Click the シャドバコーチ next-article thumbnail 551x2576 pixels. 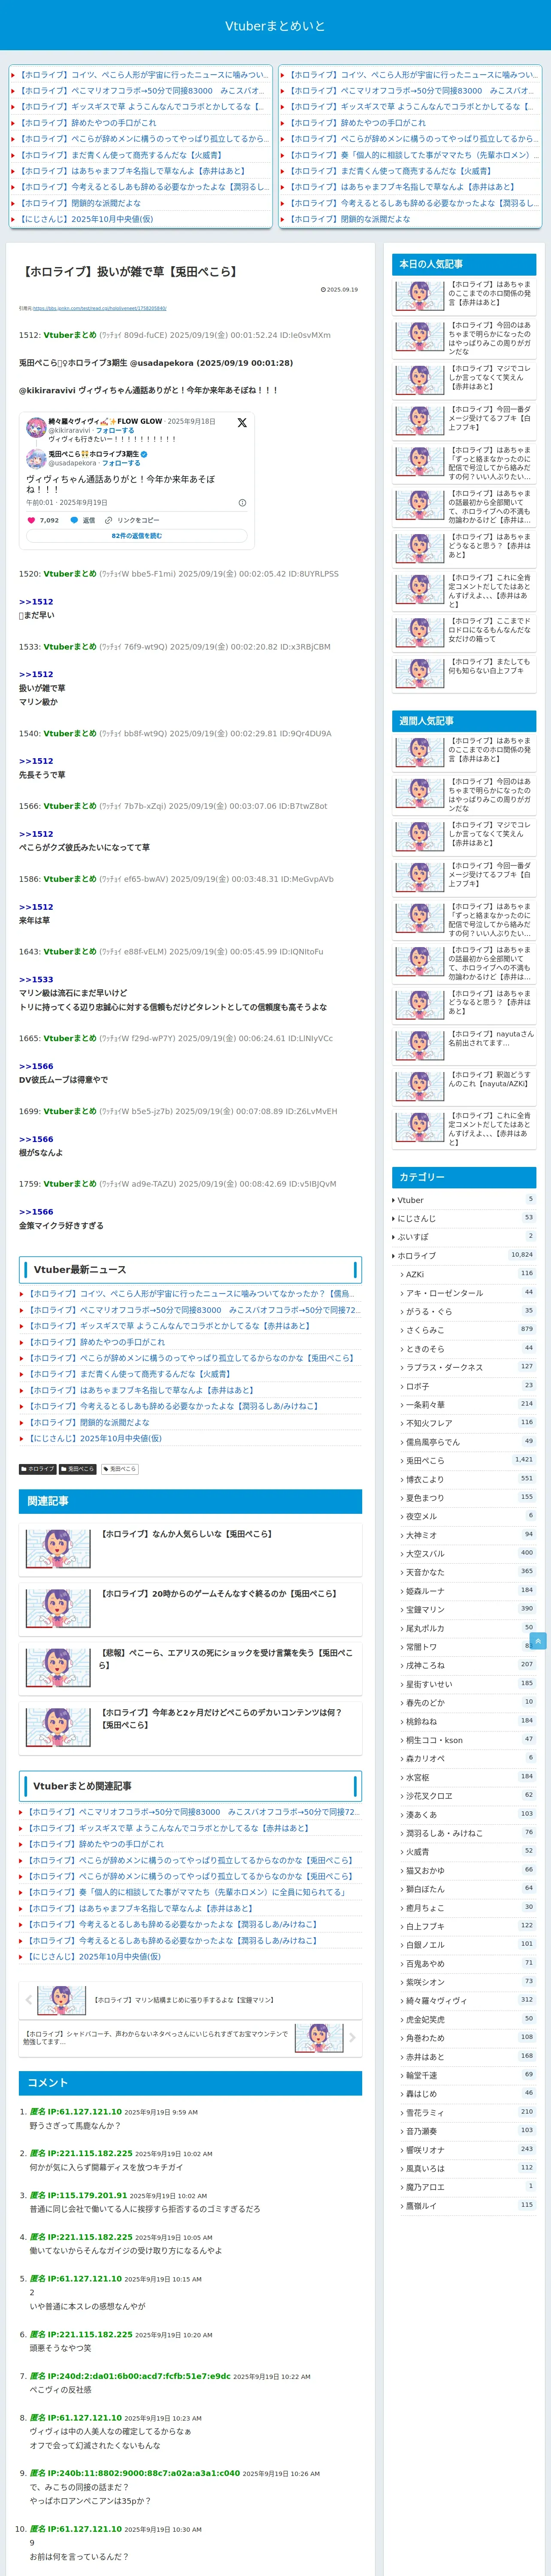click(319, 2037)
